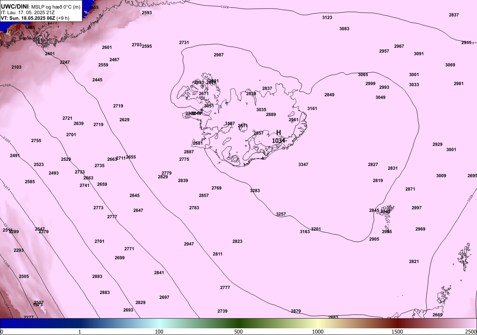Click the height value 2969
Image resolution: width=477 pixels, height=335 pixels.
pos(420,229)
